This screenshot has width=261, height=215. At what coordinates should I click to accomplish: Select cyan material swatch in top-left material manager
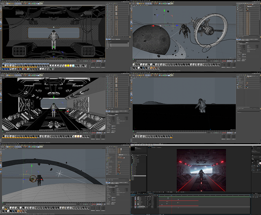[x=73, y=66]
